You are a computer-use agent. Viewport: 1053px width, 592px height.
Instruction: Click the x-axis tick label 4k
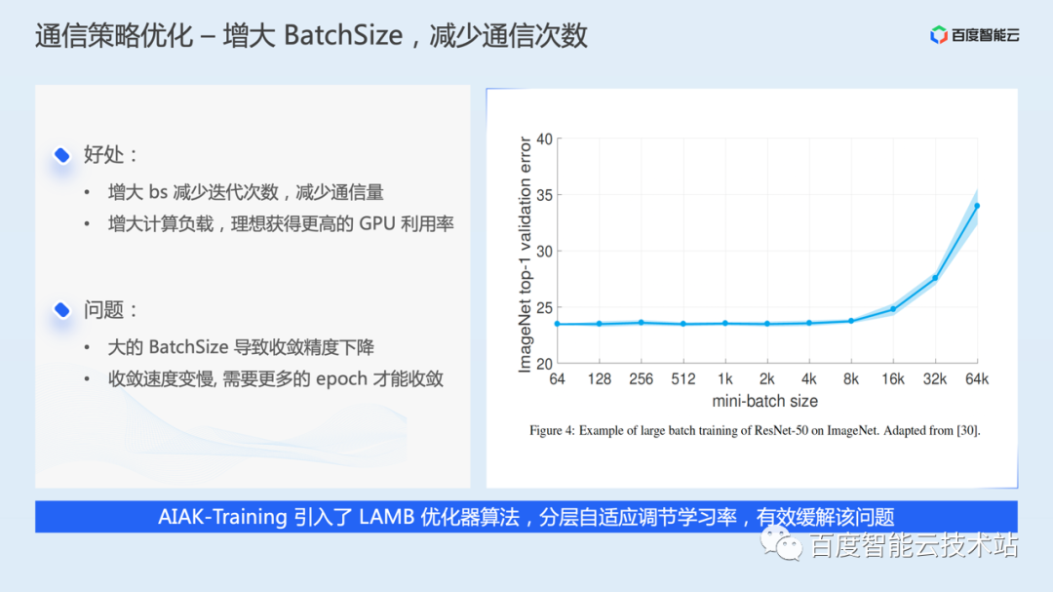[809, 379]
